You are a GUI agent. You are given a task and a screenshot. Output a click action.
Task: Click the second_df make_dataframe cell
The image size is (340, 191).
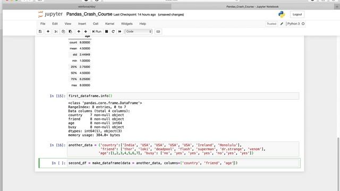coord(183,163)
